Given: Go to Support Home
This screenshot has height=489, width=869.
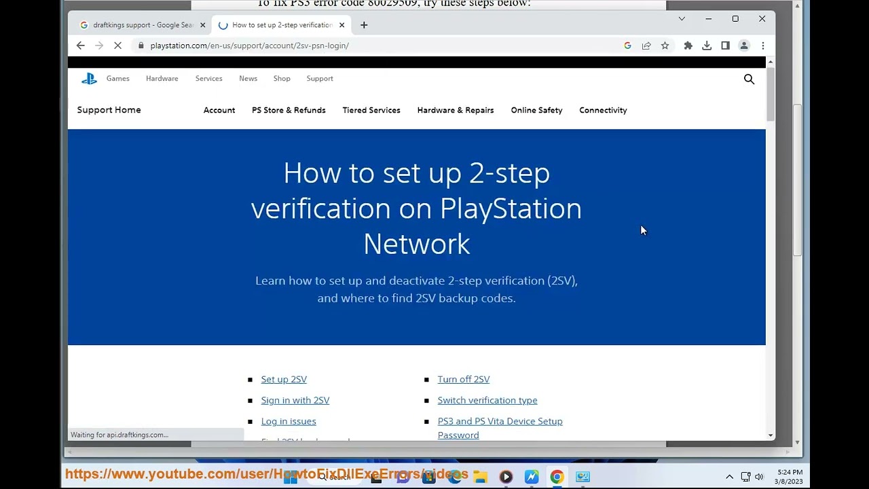Looking at the screenshot, I should 109,110.
